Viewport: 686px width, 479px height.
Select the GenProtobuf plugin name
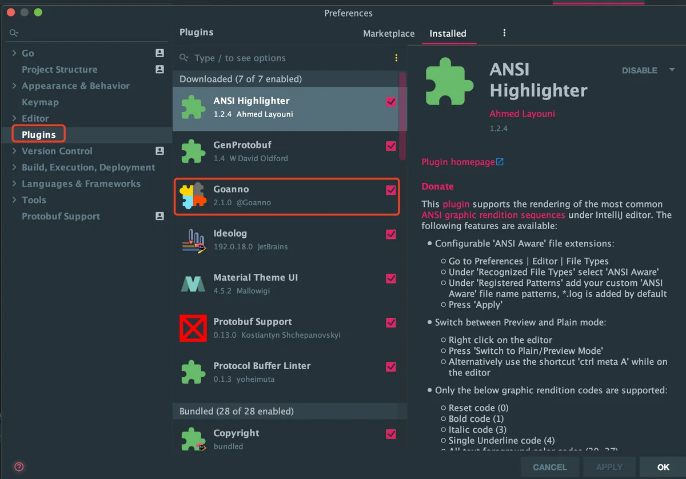[242, 145]
